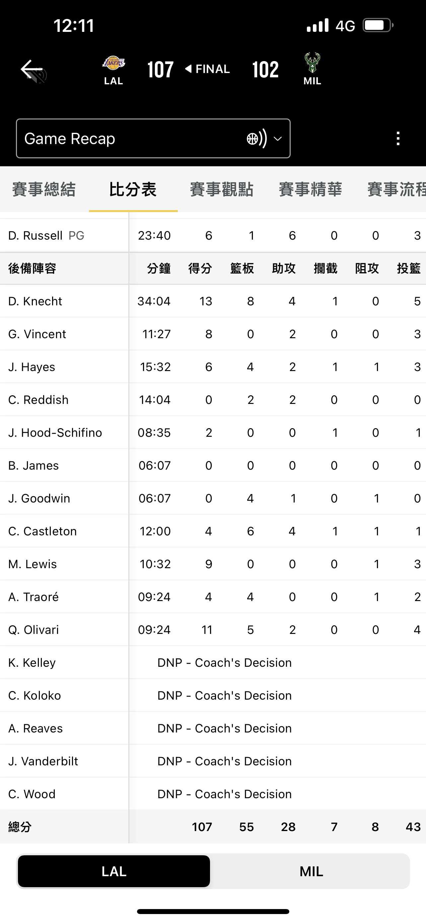Screen dimensions: 426x922
Task: Switch box score to LAL team
Action: 114,871
